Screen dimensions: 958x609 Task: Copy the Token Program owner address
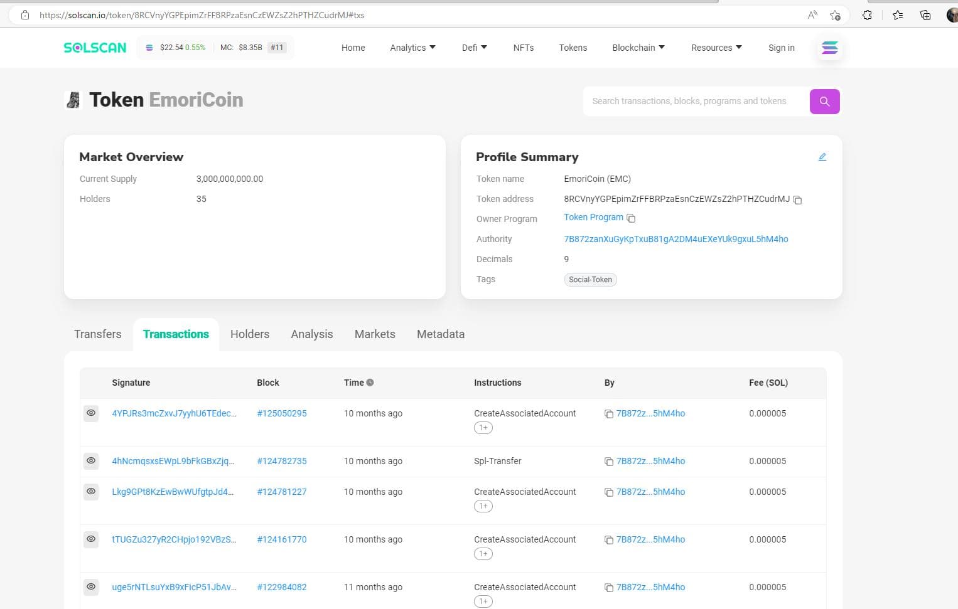[631, 218]
